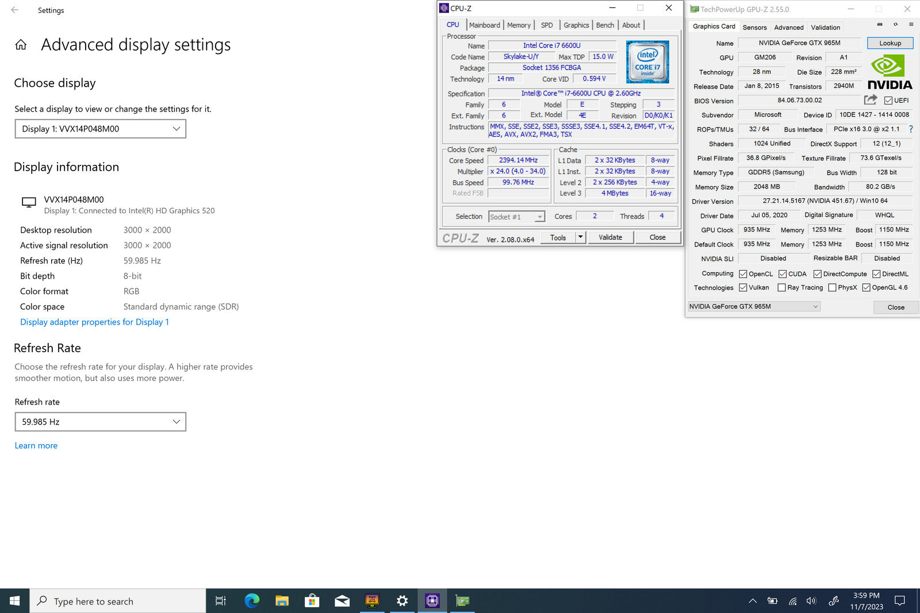Switch to the Validation tab in GPU-Z

pos(826,28)
